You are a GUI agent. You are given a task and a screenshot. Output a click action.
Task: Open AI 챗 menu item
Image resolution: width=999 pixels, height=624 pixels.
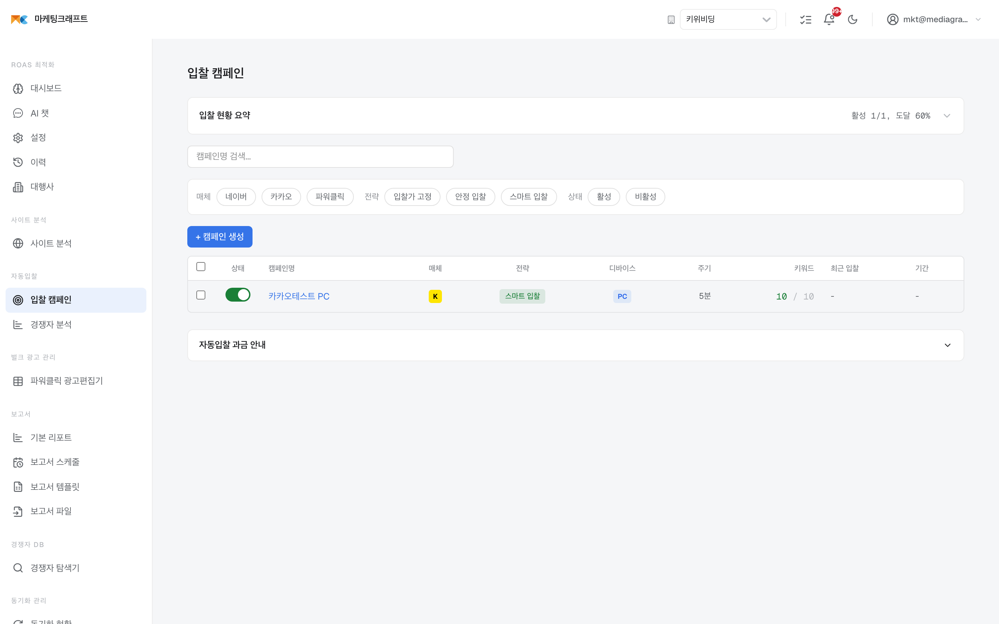point(76,113)
